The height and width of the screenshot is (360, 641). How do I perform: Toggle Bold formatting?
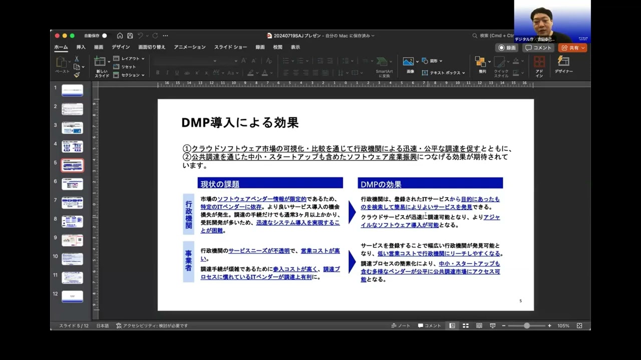158,73
